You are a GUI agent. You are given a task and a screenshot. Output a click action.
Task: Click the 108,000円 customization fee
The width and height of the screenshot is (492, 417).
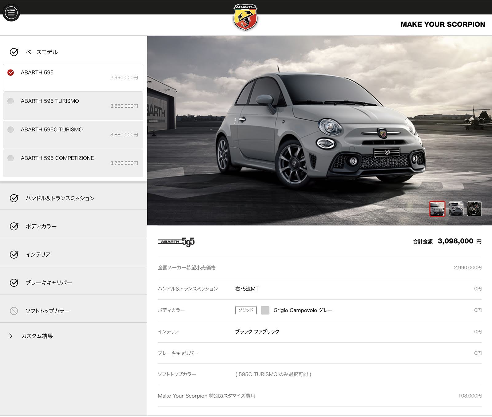(470, 396)
